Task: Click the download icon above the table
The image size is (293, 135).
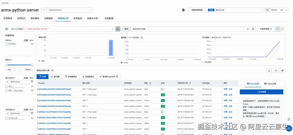Action: pyautogui.click(x=269, y=70)
